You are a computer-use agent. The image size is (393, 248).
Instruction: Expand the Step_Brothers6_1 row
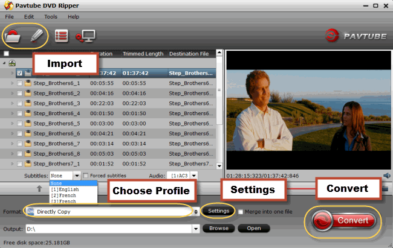(12, 83)
